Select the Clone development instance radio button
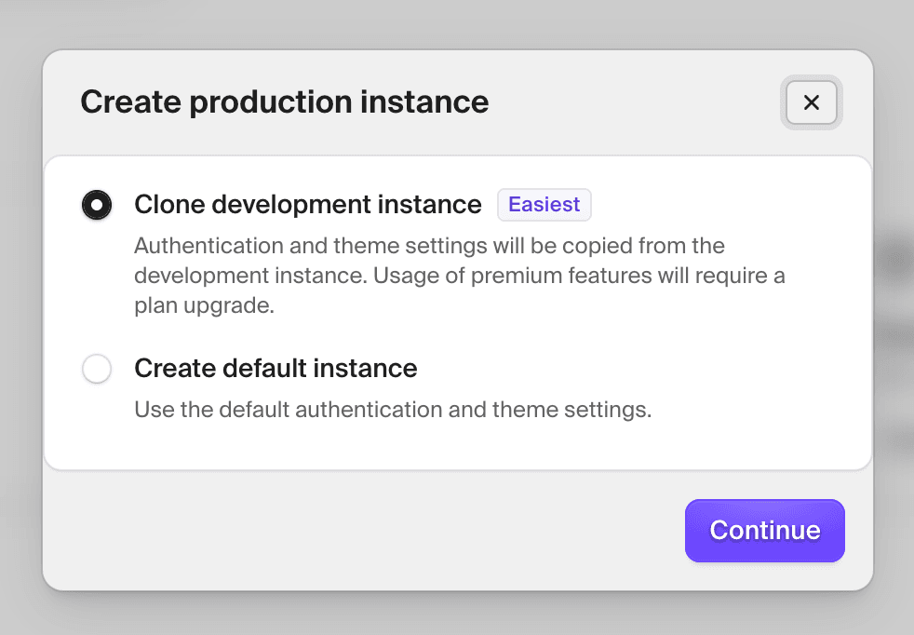The height and width of the screenshot is (635, 914). click(97, 205)
